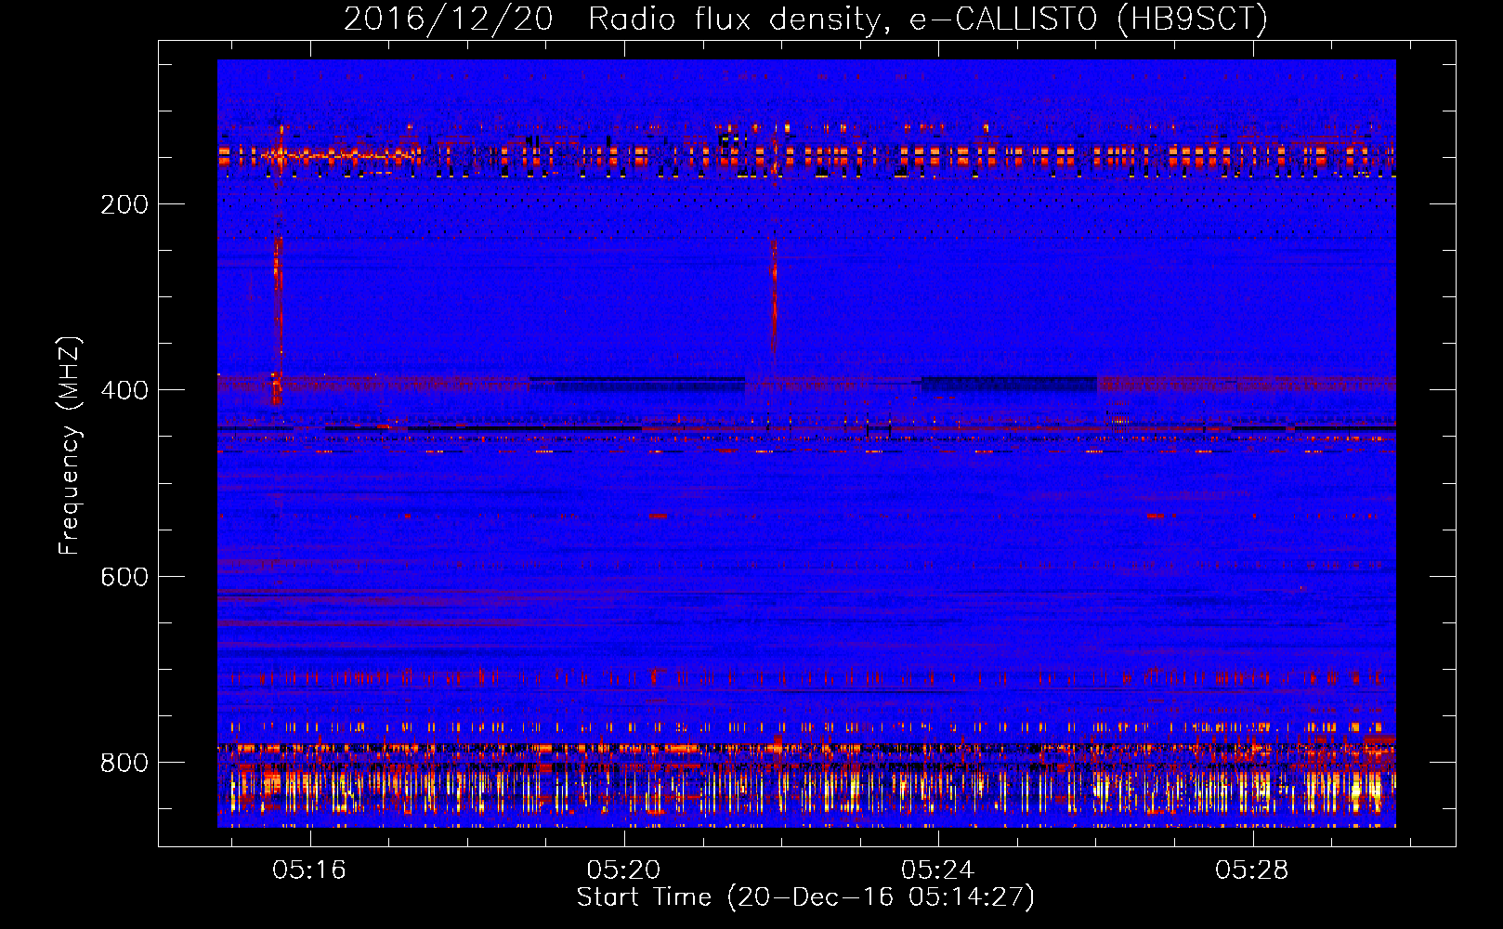1503x929 pixels.
Task: Click the 'Frequency (MHZ)' axis label
Action: click(x=70, y=445)
